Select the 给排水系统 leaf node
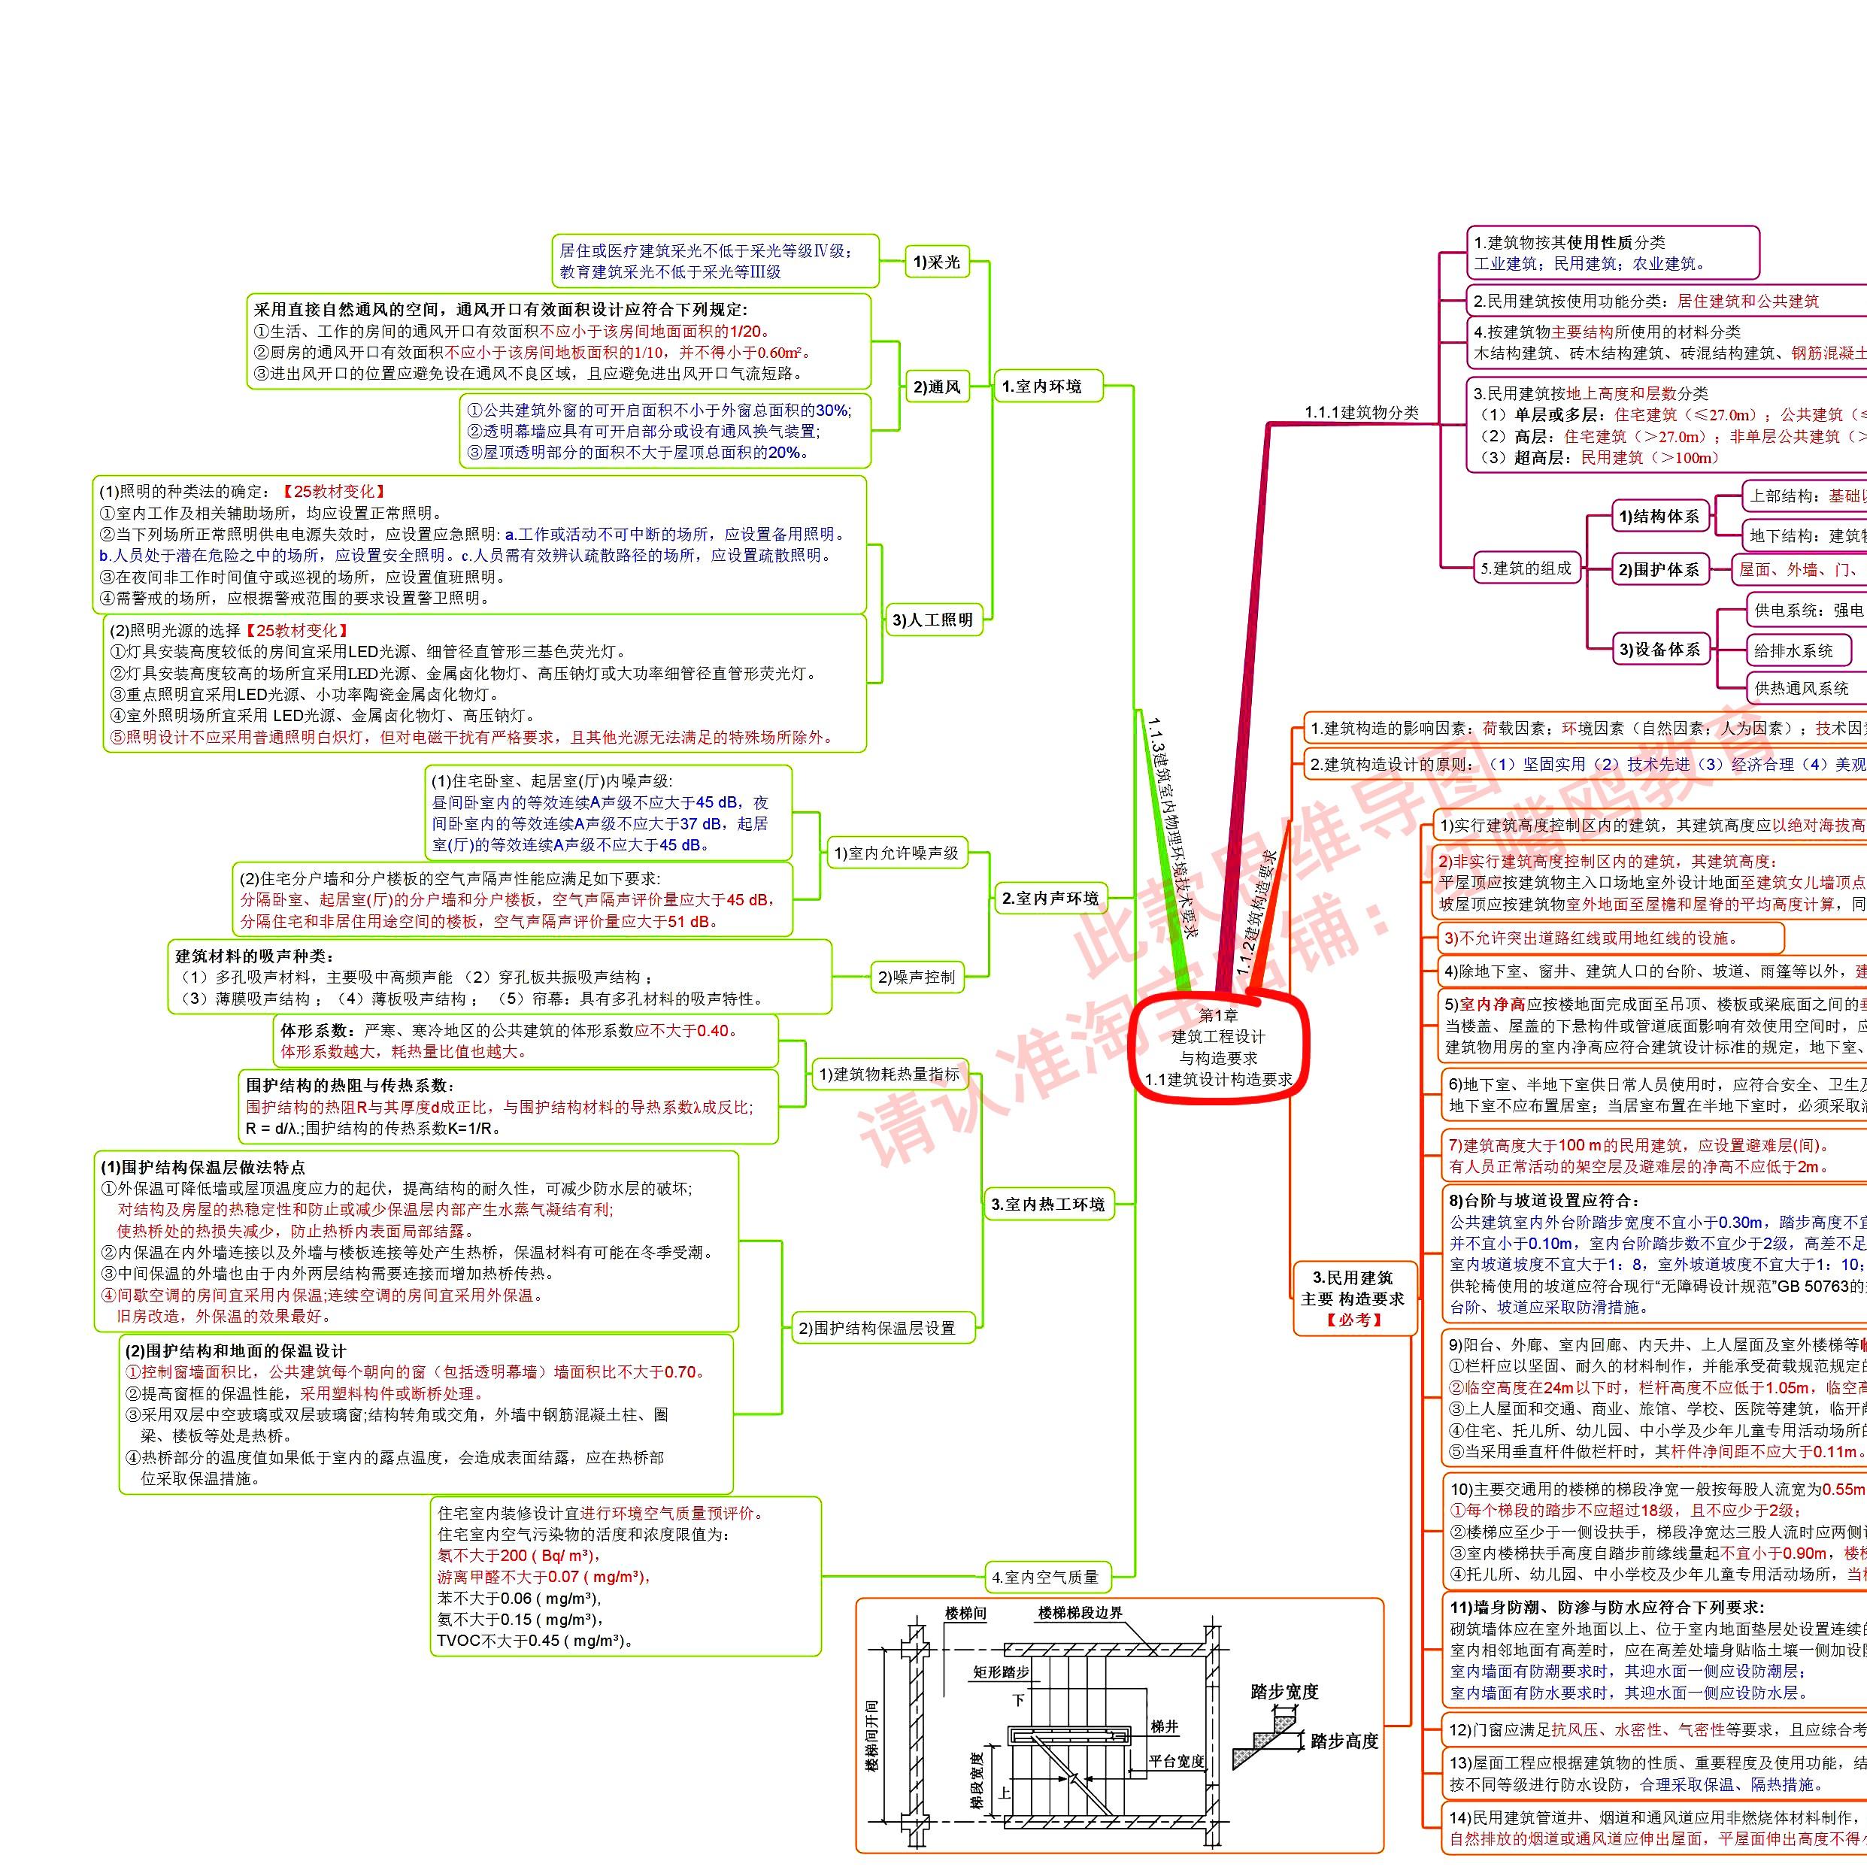This screenshot has height=1867, width=1867. [x=1800, y=650]
